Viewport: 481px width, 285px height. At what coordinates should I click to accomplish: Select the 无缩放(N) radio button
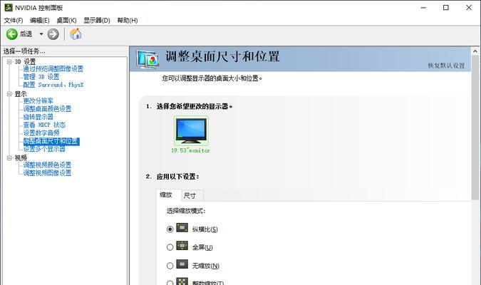point(170,266)
